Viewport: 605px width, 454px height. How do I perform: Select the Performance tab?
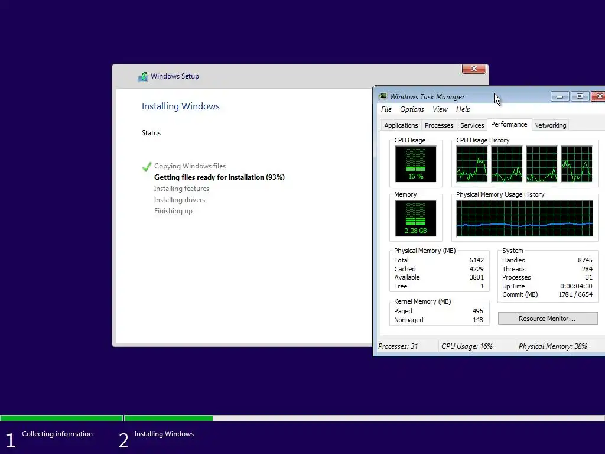(509, 124)
